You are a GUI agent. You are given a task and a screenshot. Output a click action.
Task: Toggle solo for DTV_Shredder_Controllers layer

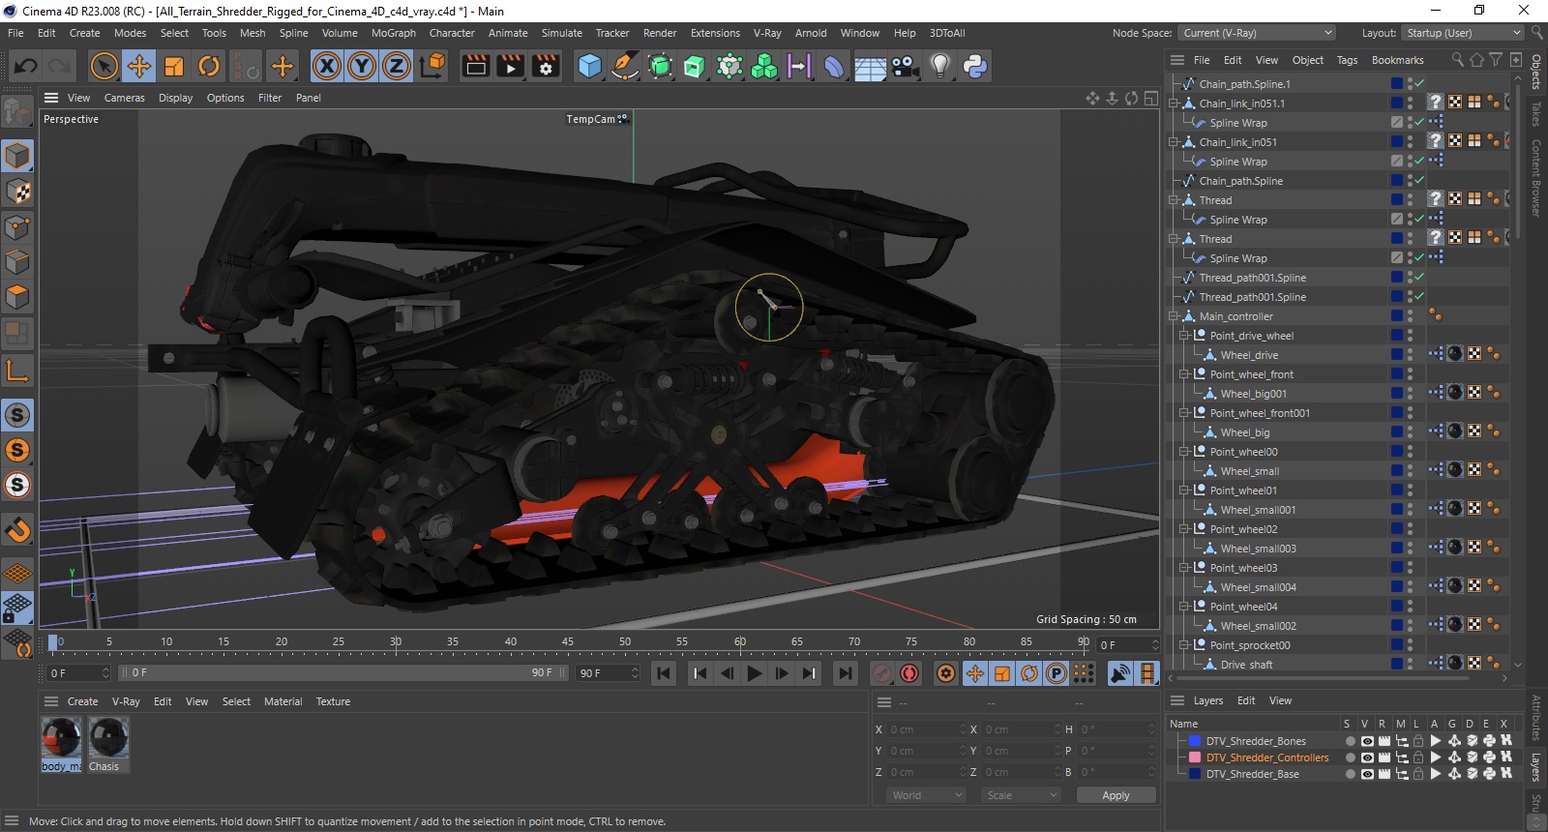1349,758
